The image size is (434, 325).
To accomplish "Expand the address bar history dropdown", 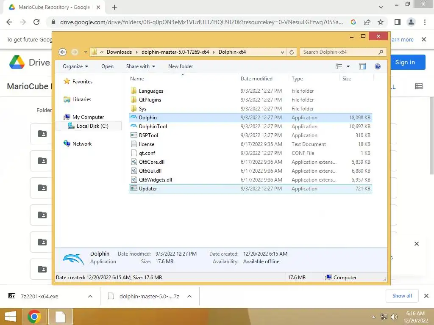I will [282, 52].
